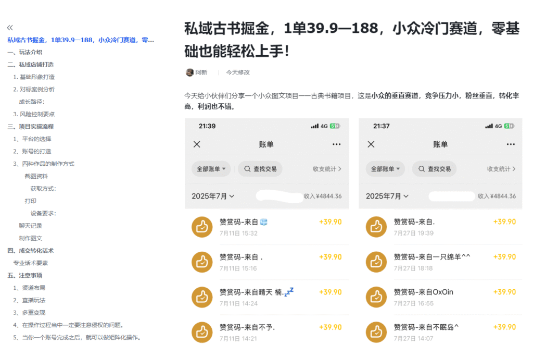
Task: Tap the thumbs-up icon beside 赞赏码-来自OxOin
Action: point(376,297)
